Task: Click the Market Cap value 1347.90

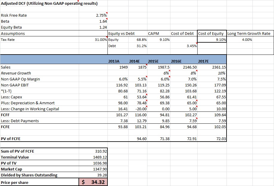Action: click(93, 169)
